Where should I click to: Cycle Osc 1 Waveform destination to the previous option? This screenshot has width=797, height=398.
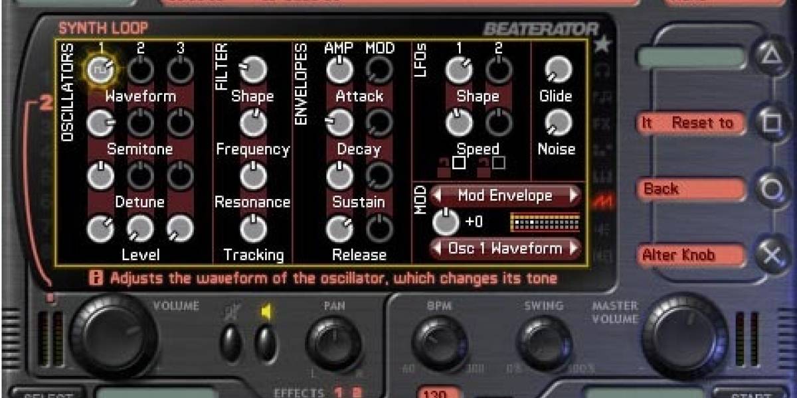click(x=438, y=249)
